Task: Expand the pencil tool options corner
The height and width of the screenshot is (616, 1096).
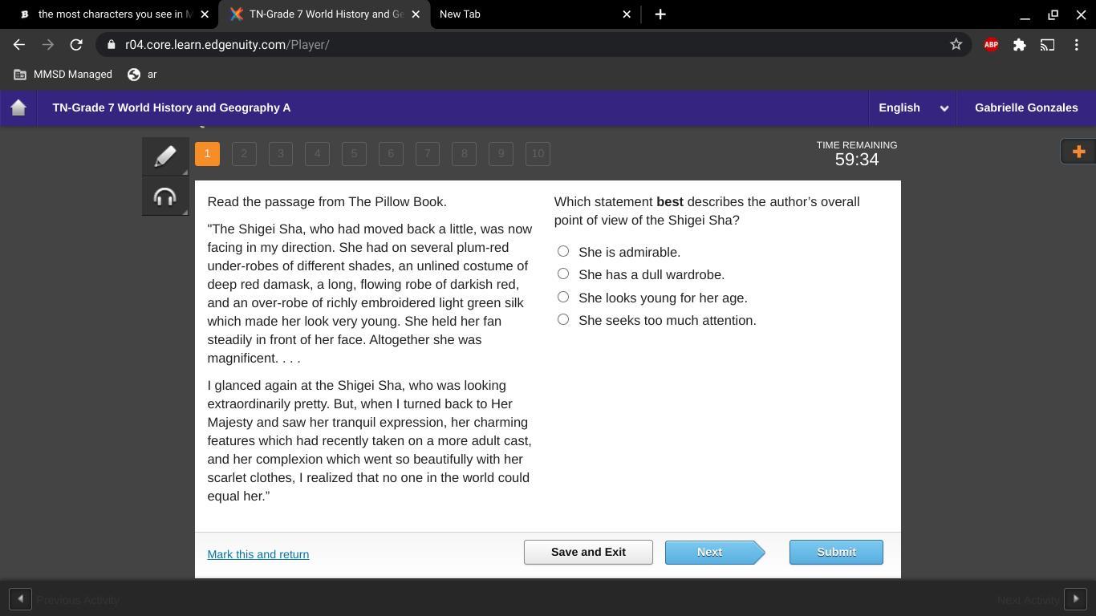Action: 185,172
